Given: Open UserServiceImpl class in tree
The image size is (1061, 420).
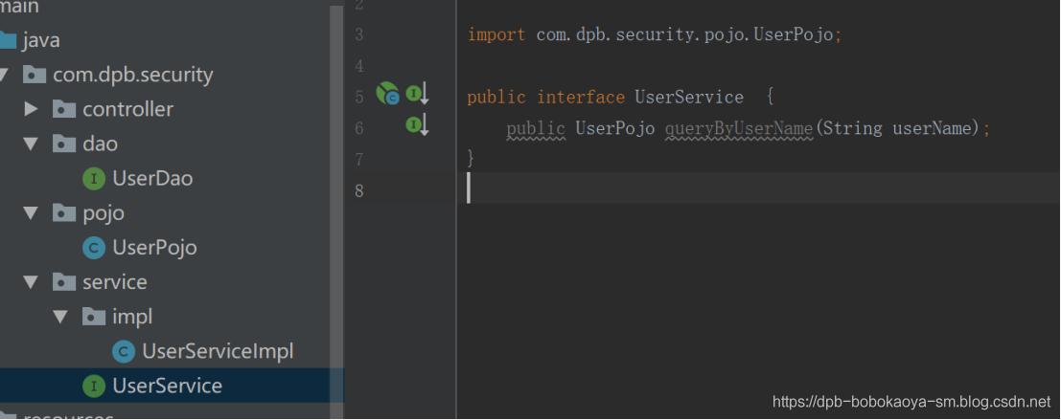Looking at the screenshot, I should tap(218, 351).
